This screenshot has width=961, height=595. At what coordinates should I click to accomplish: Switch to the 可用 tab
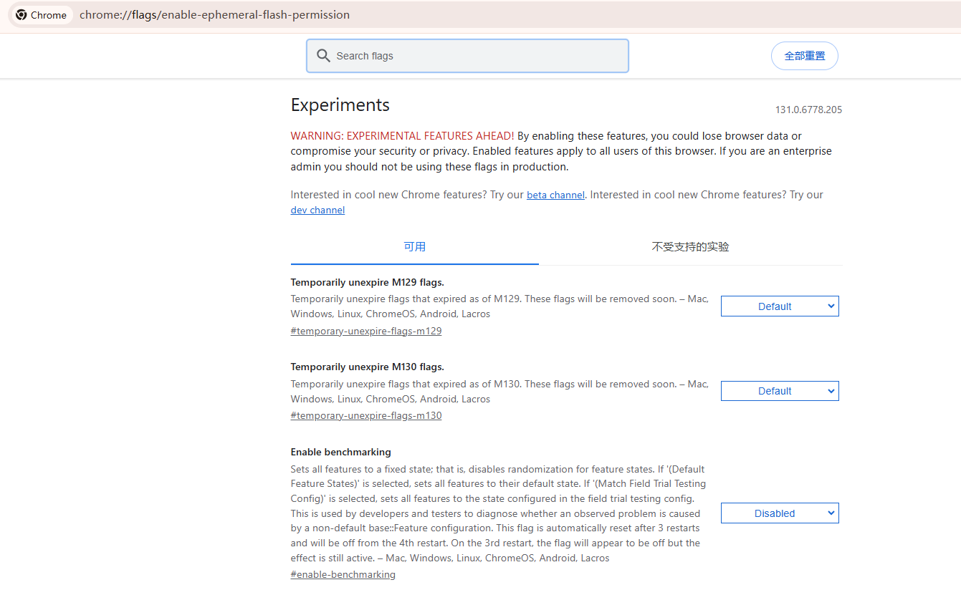click(414, 247)
